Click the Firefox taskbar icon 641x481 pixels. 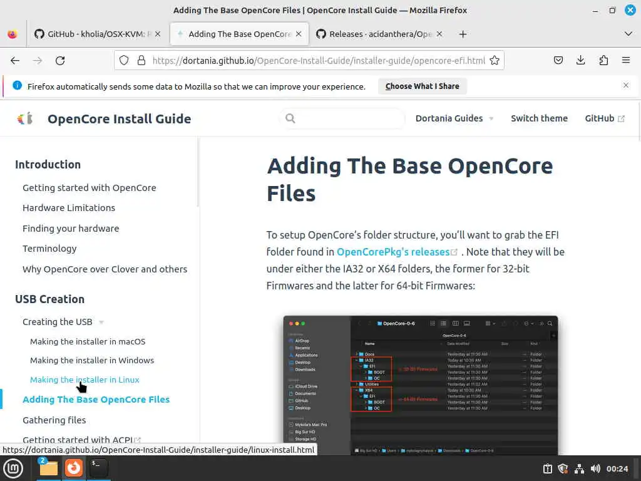pos(74,468)
